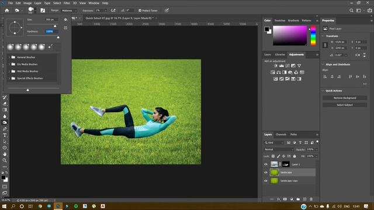Select the Eraser tool in toolbar
This screenshot has width=374, height=210.
(5, 104)
